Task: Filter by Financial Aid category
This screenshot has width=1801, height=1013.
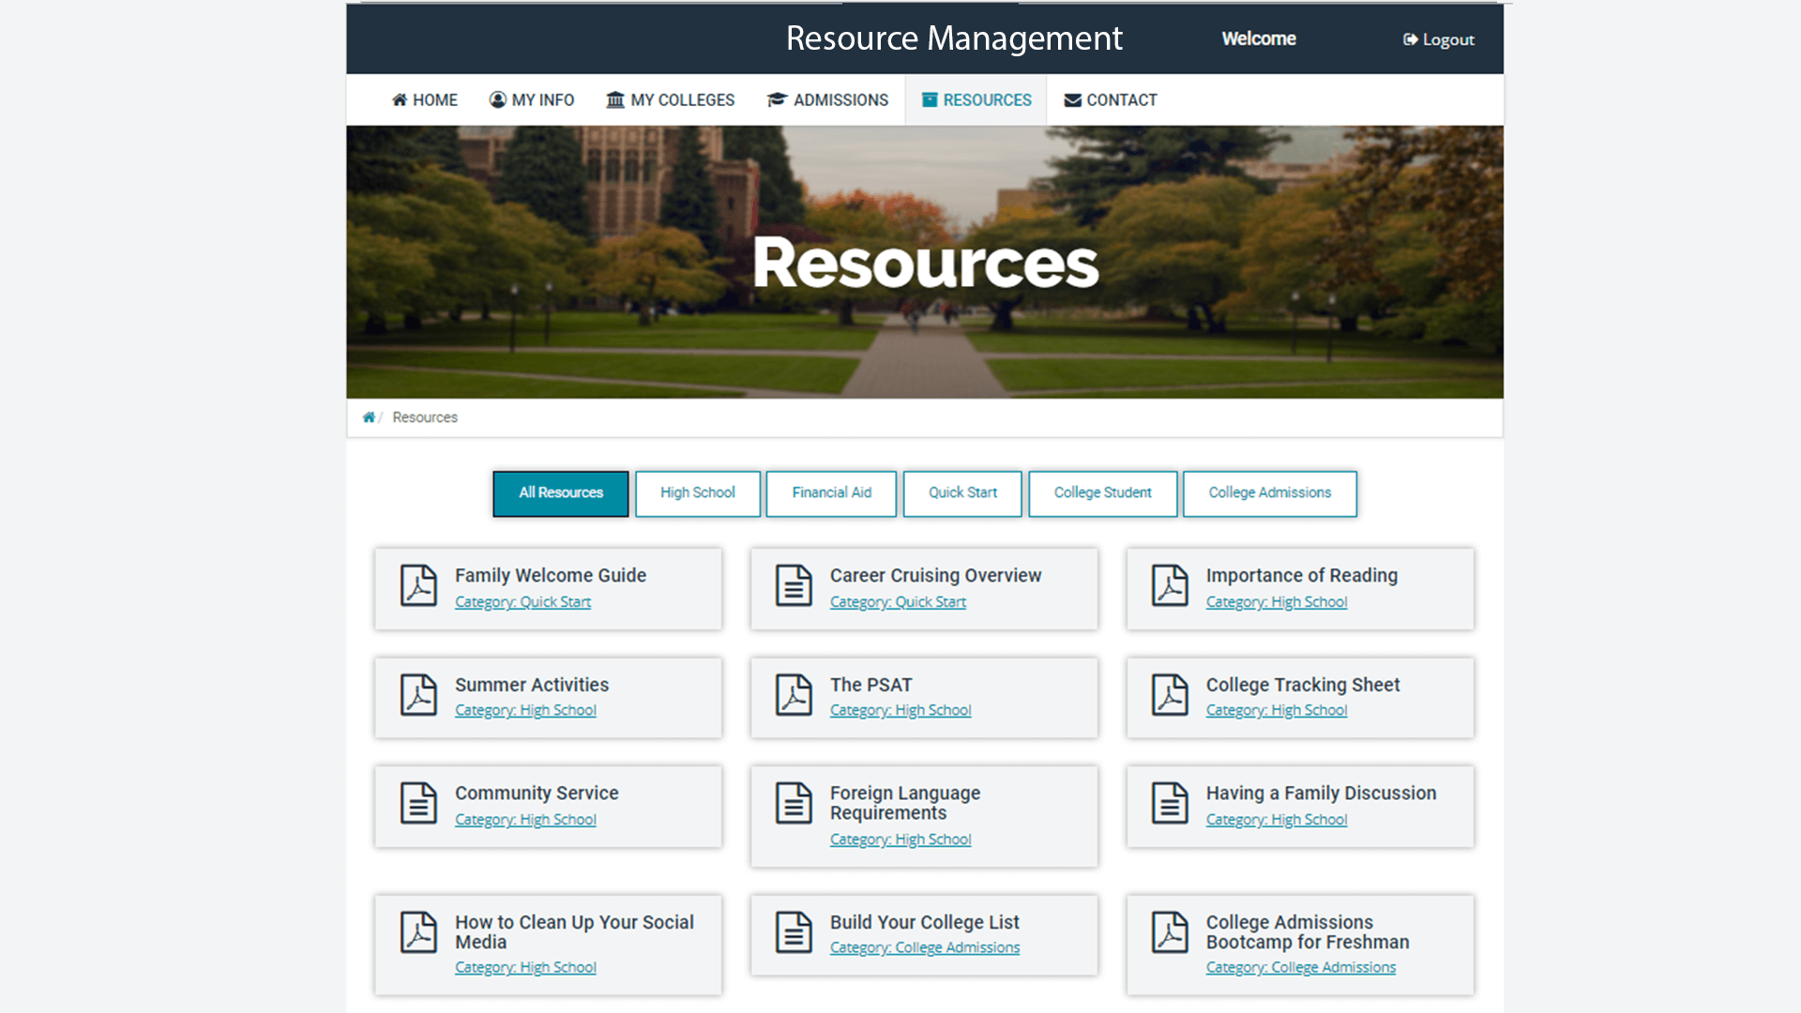Action: (831, 493)
